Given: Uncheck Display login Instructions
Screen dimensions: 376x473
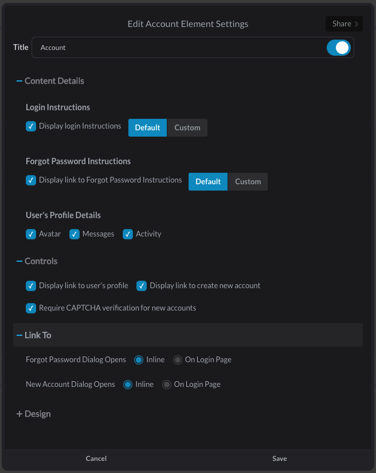Looking at the screenshot, I should [31, 126].
